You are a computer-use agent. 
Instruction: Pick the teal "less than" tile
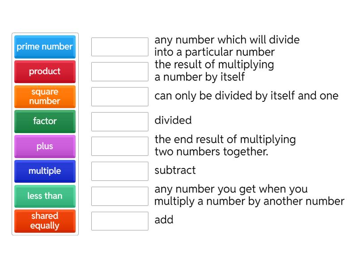45,196
